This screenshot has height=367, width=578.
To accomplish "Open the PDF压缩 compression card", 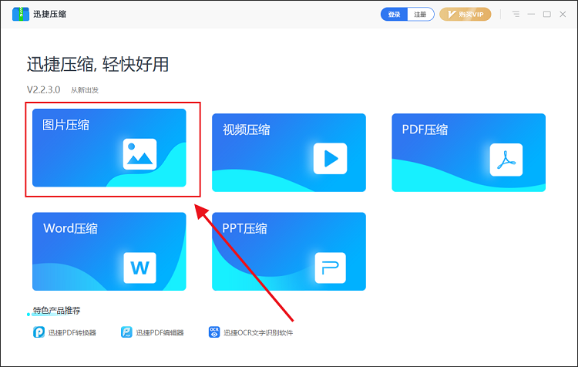I will [x=469, y=153].
